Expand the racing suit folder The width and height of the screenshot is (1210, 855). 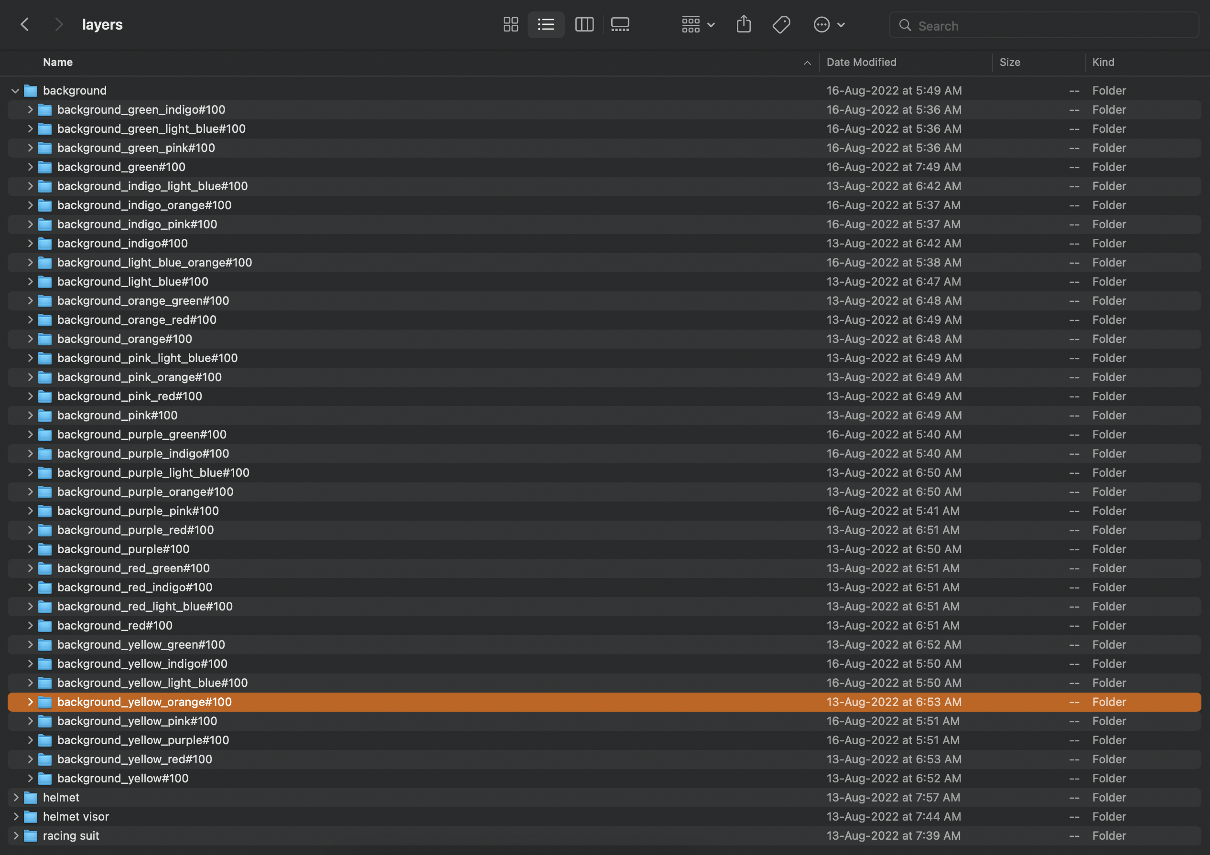coord(15,835)
